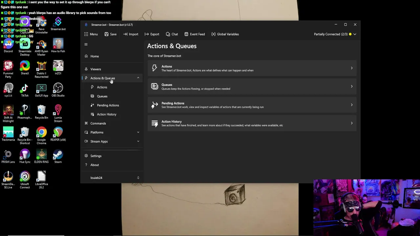Screen dimensions: 420x236
Task: Expand the Platforms sidebar section
Action: click(138, 132)
